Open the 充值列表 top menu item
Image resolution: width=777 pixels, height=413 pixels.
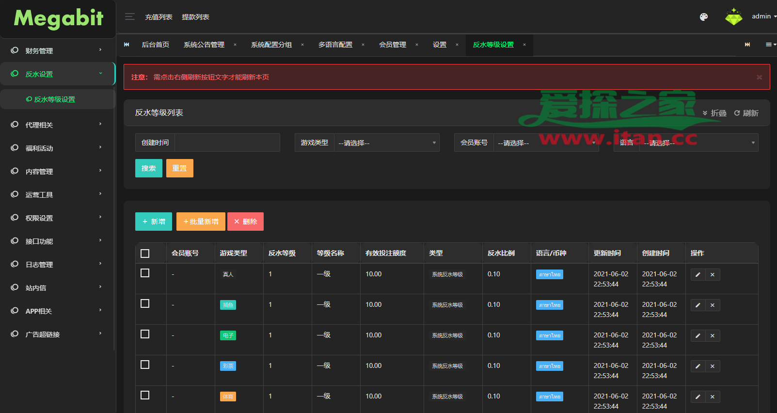(159, 17)
